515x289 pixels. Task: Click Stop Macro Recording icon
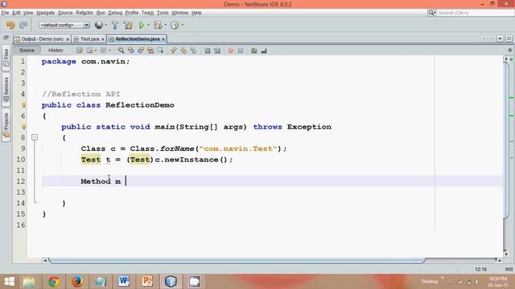pos(241,51)
